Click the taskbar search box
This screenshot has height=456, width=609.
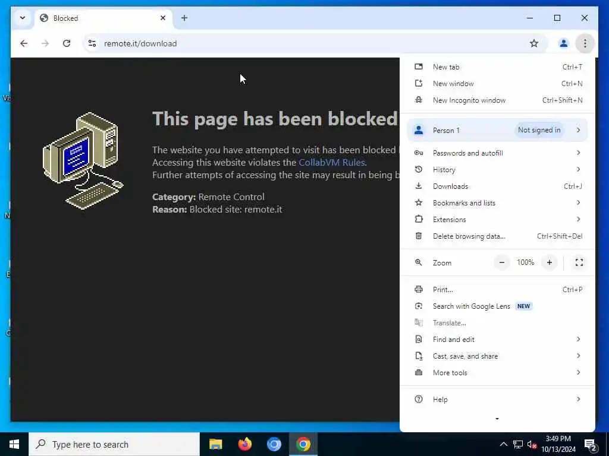114,444
